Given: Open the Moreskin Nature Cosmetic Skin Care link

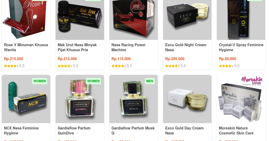Looking at the screenshot, I should (x=236, y=130).
